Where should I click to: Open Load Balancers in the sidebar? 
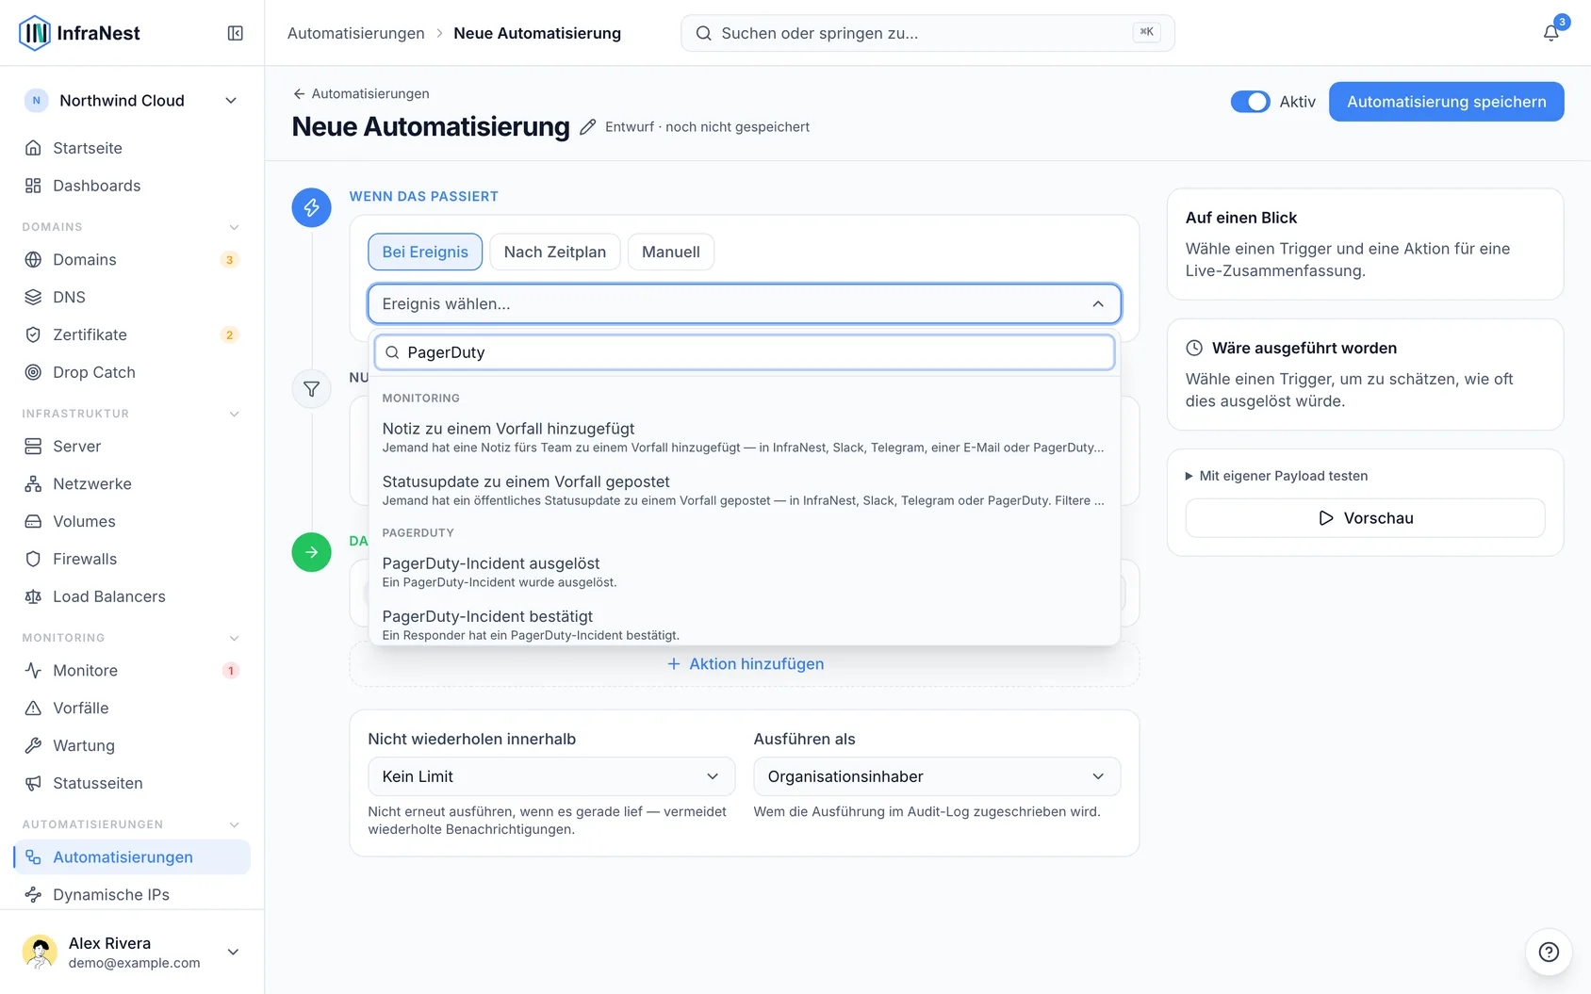click(132, 596)
